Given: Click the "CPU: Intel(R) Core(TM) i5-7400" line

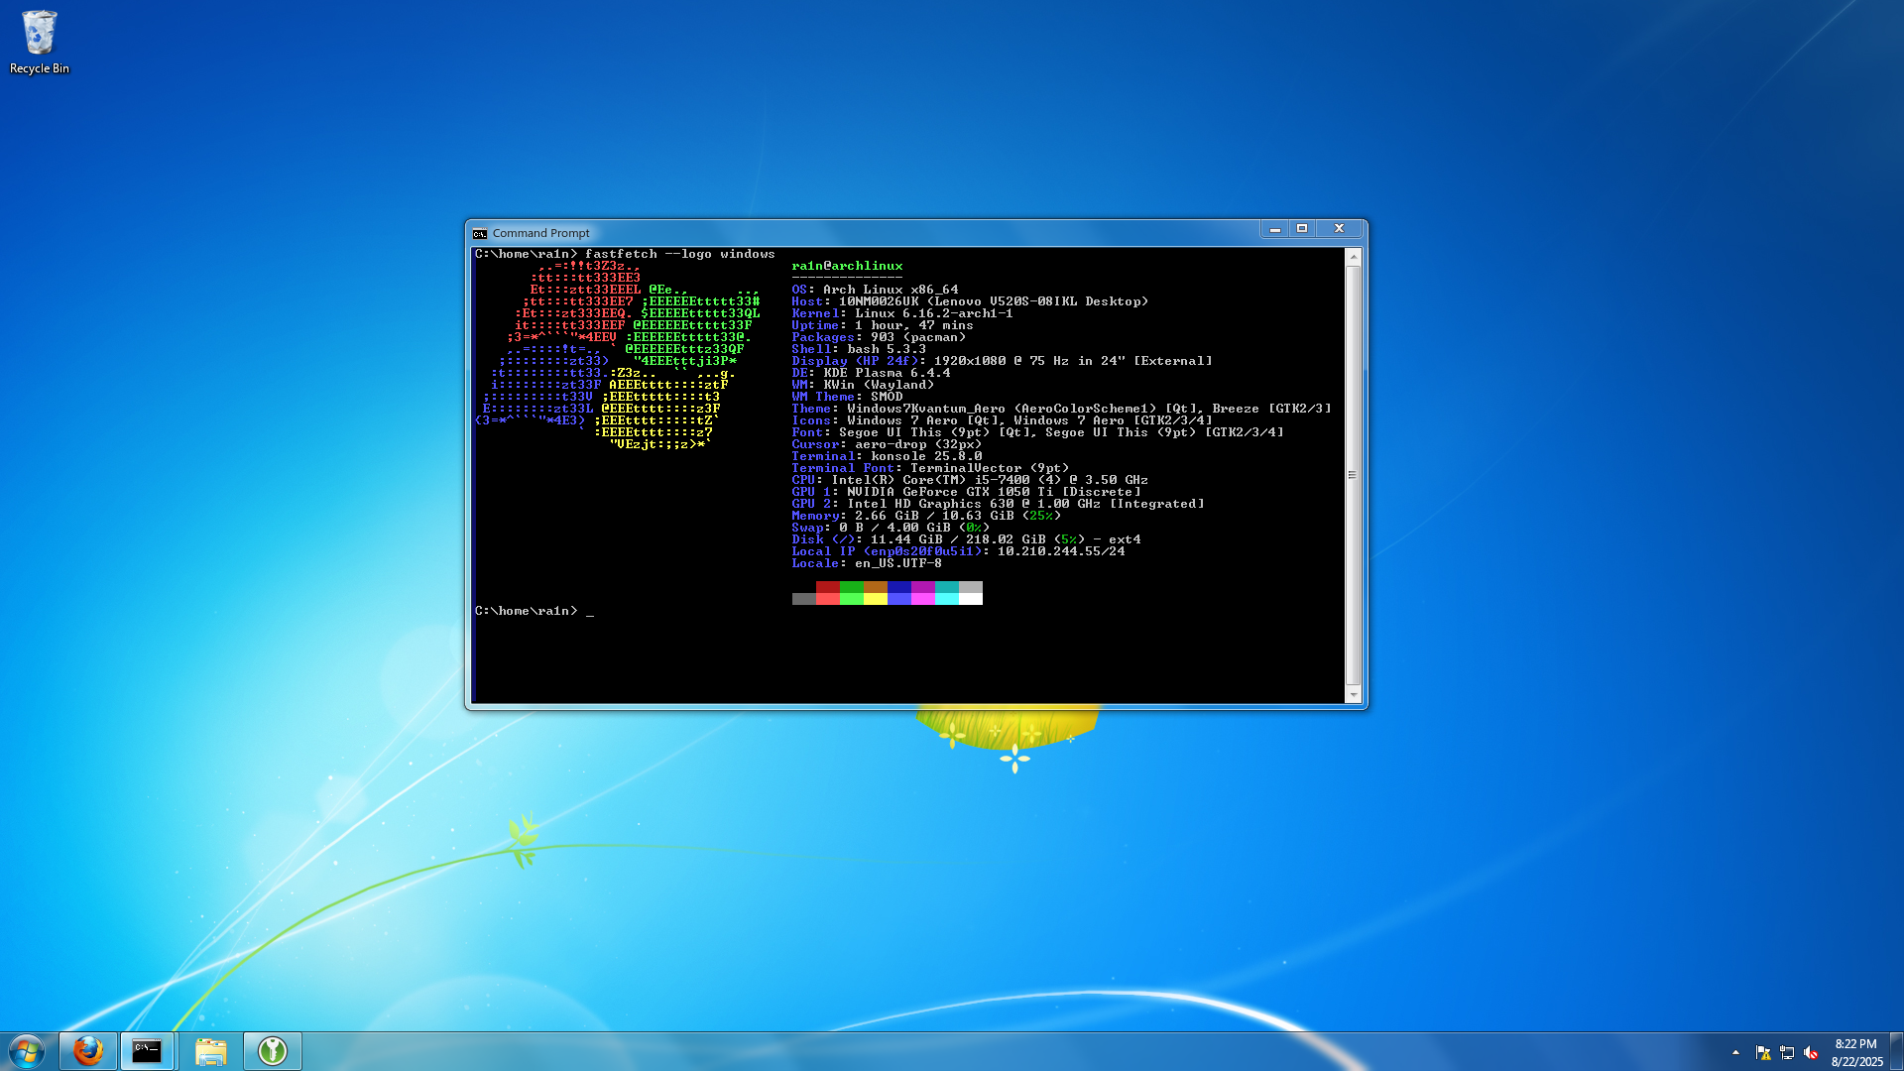Looking at the screenshot, I should tap(970, 480).
